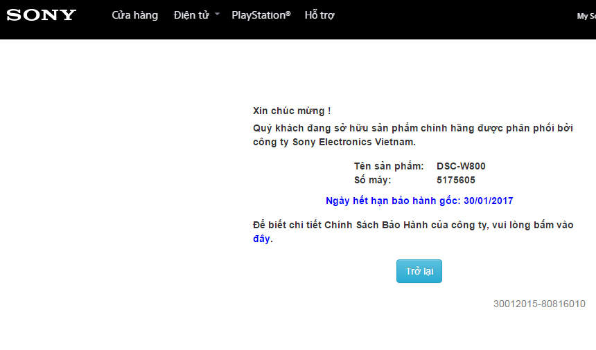Click the 'Số máy:' label

[372, 180]
